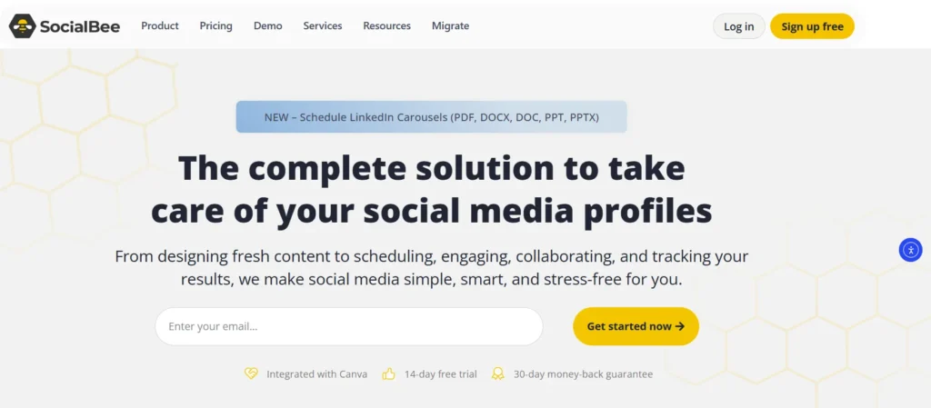
Task: Open the blue accessibility widget
Action: pos(910,250)
